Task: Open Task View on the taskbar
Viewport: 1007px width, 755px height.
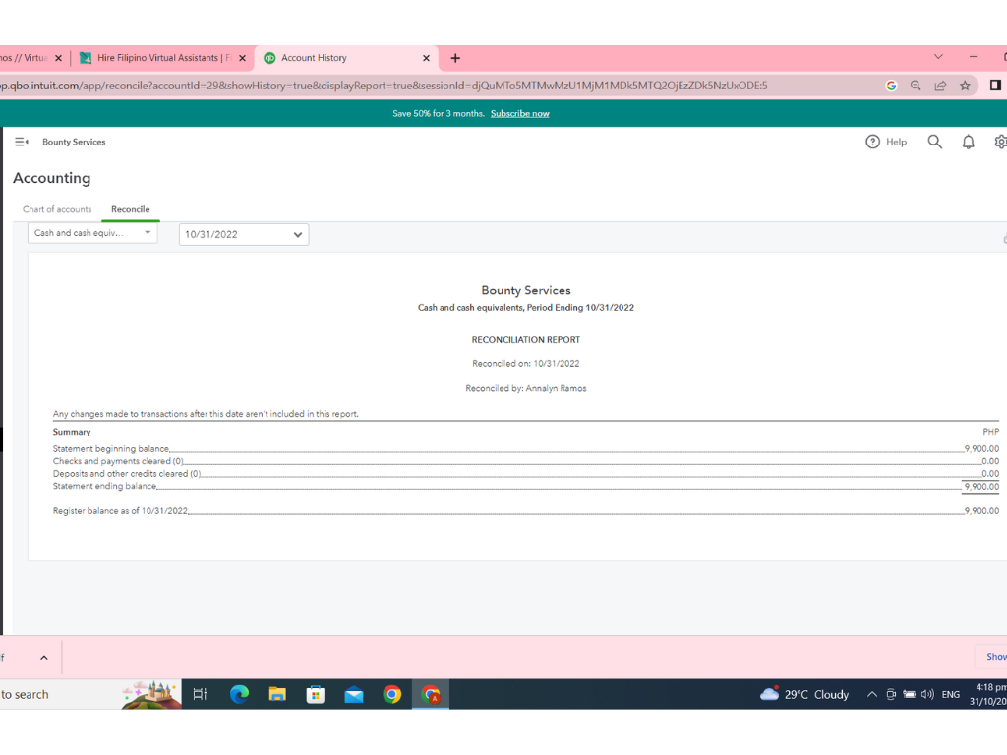Action: coord(200,694)
